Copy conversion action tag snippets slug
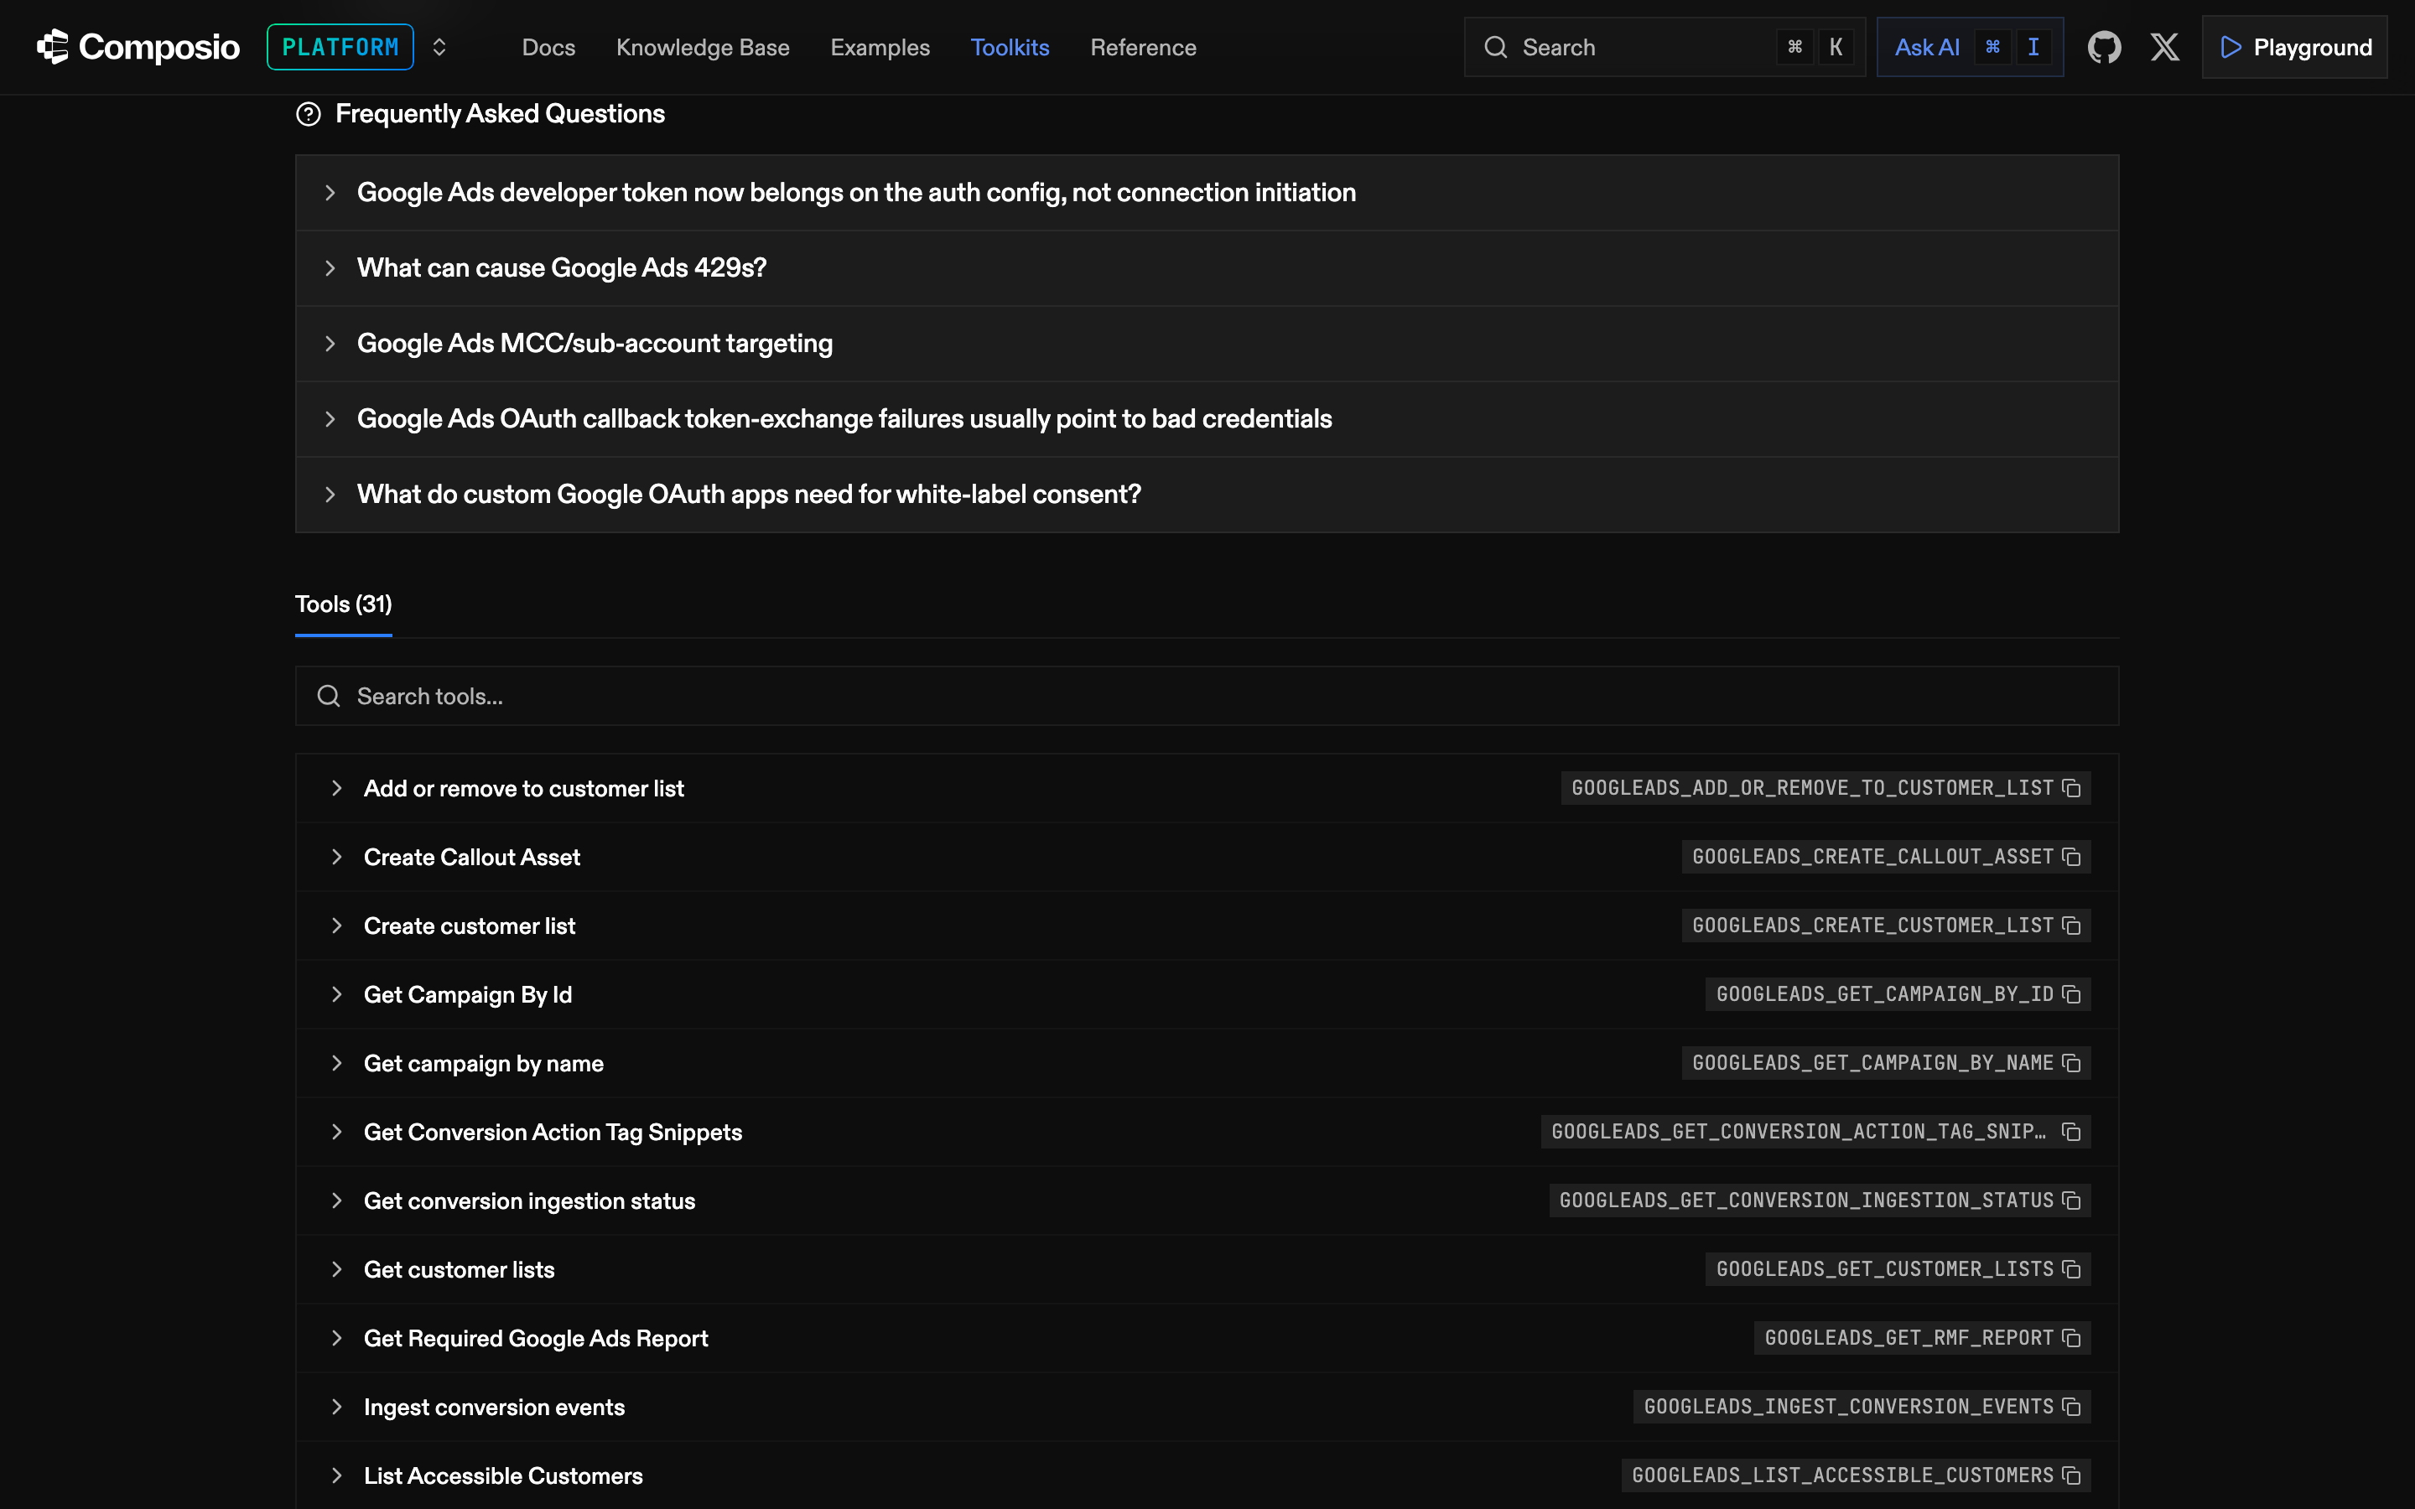Screen dimensions: 2415x1509 [x=2072, y=1132]
